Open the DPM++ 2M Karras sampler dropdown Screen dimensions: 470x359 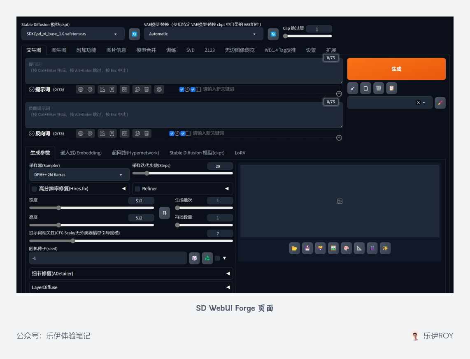(79, 174)
